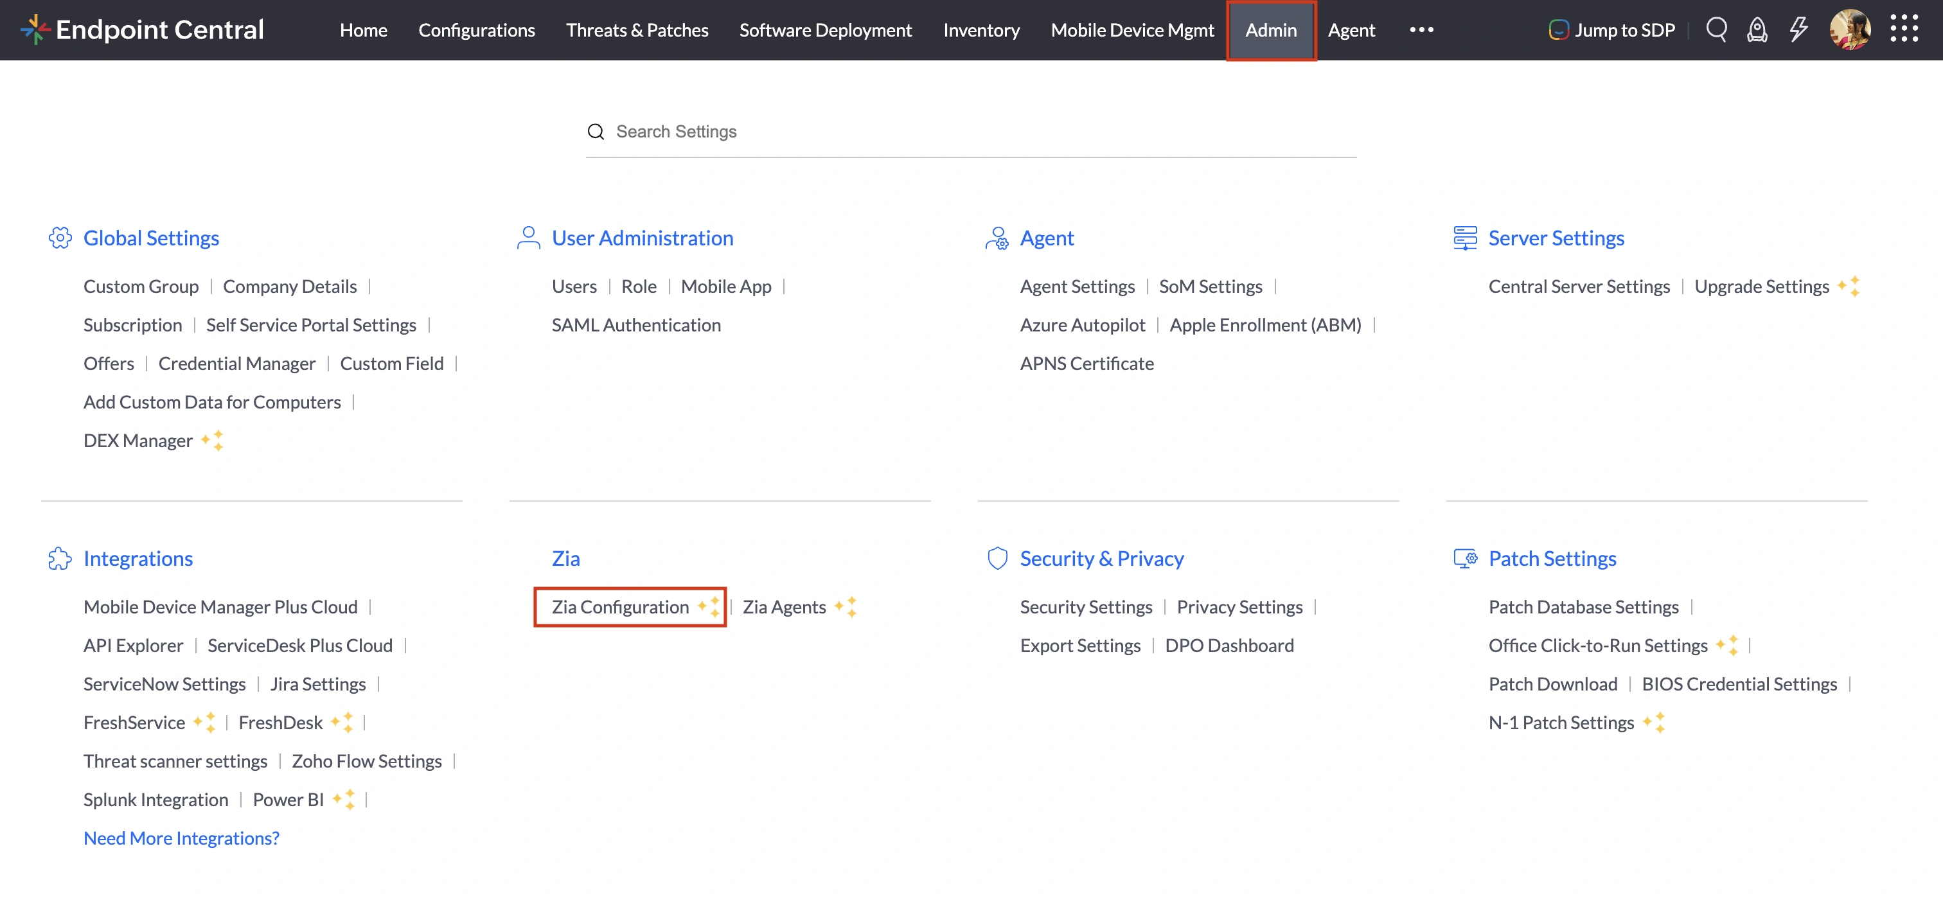This screenshot has height=898, width=1943.
Task: Click the search icon in Search Settings
Action: coord(596,131)
